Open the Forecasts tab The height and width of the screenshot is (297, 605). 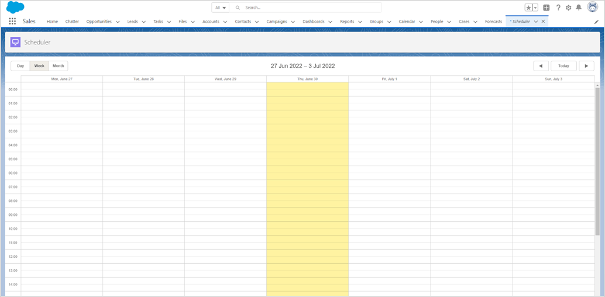click(493, 22)
